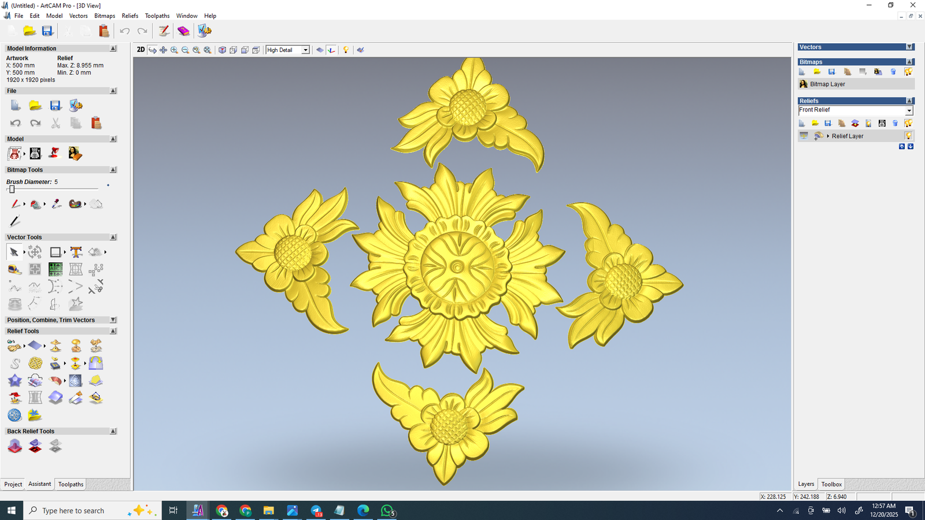Switch to the Toolbox tab

831,484
